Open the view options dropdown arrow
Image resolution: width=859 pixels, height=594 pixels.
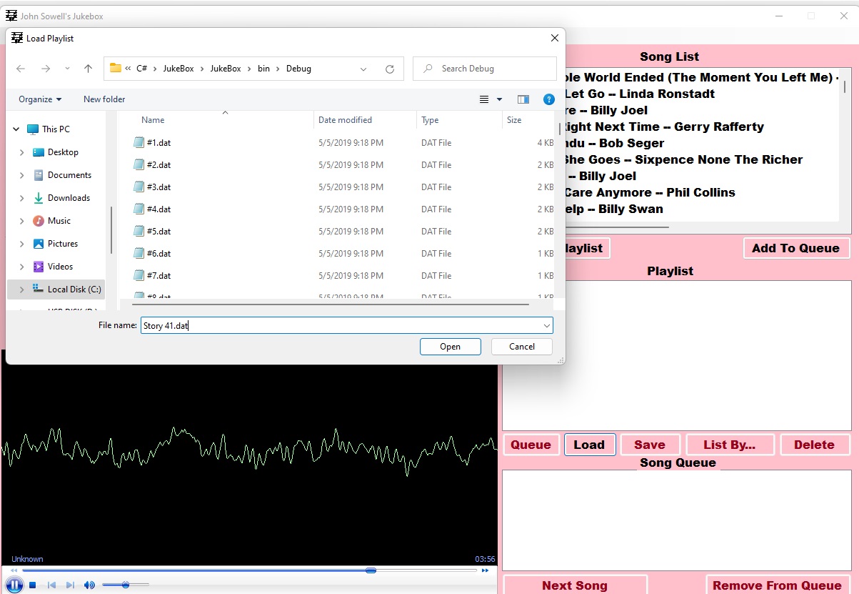coord(499,99)
